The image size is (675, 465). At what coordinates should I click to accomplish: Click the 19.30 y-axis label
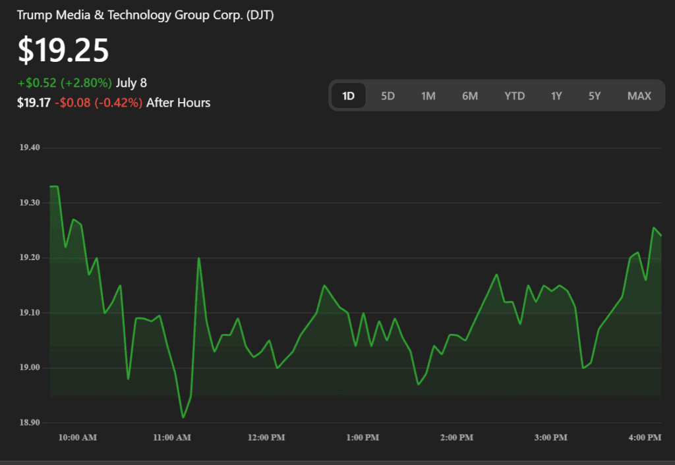click(x=30, y=203)
